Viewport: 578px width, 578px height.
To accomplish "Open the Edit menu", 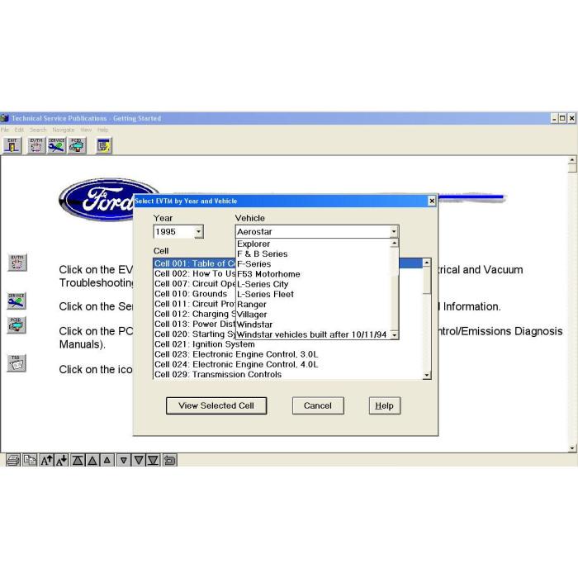I will 19,130.
